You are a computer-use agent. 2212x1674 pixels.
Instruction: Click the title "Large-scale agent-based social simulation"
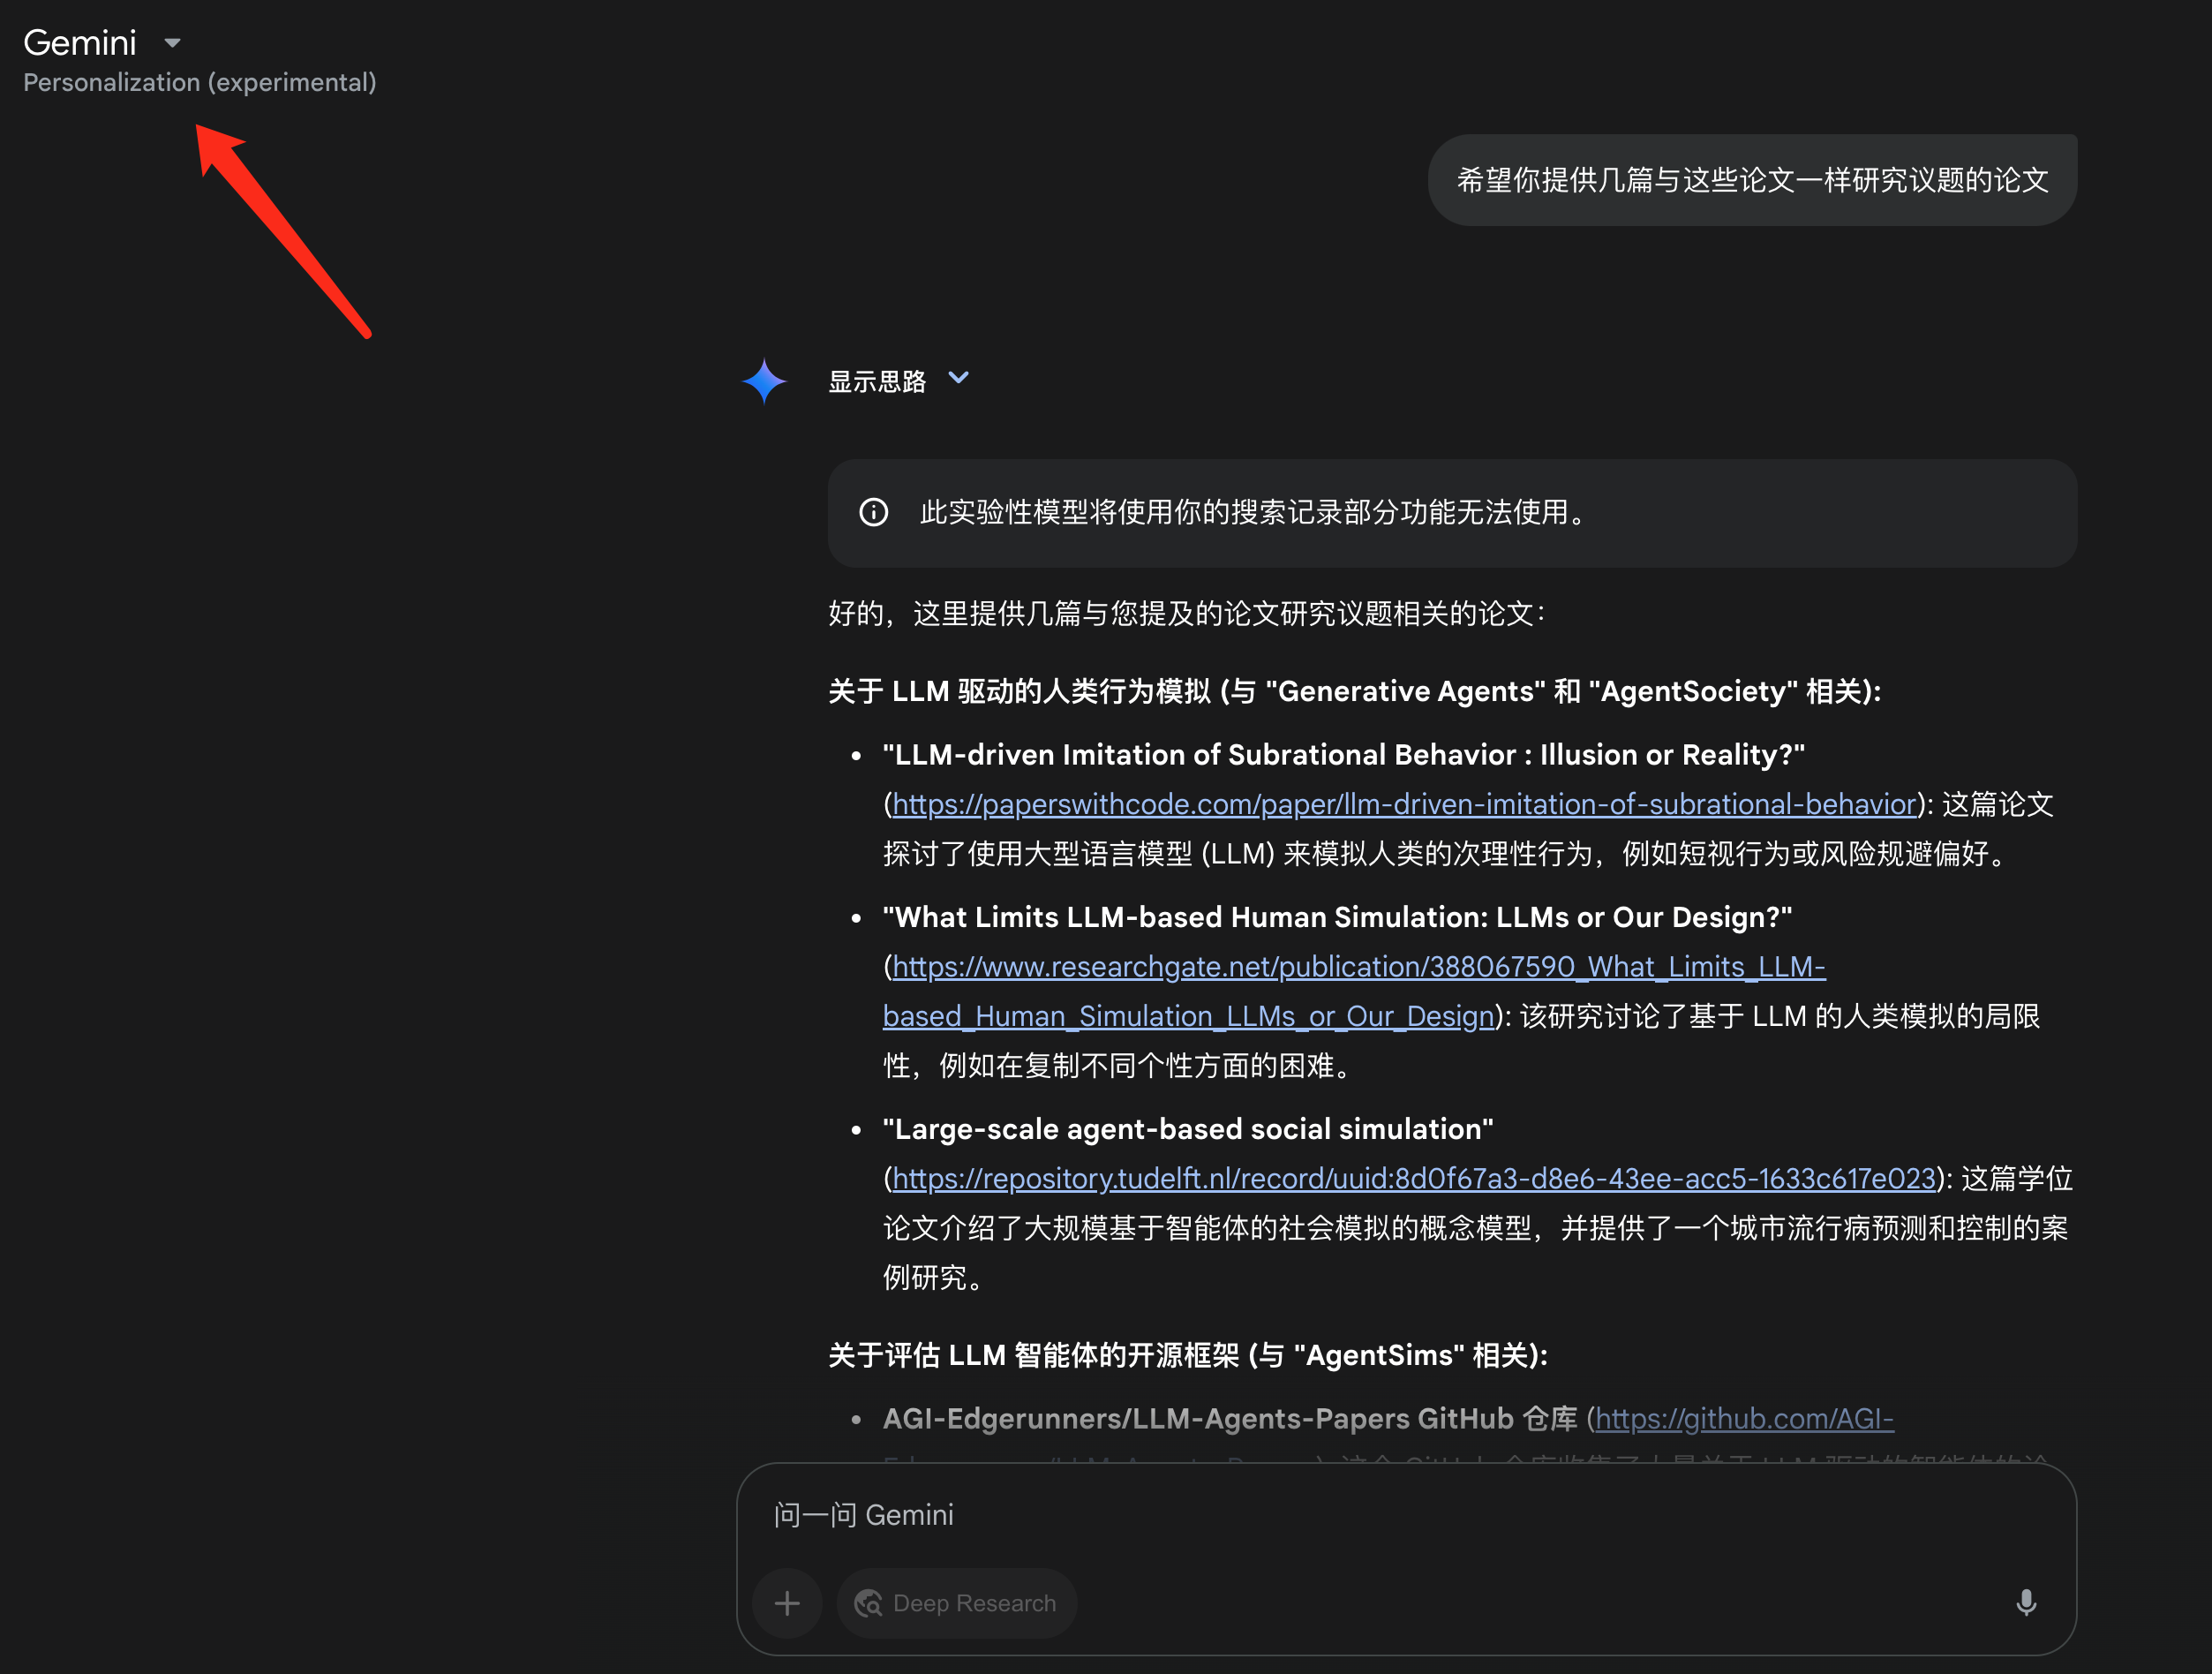(1188, 1129)
